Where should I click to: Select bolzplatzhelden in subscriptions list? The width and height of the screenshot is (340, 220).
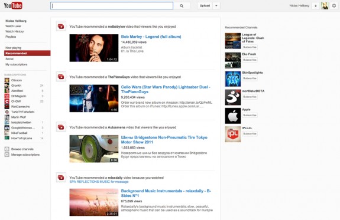21,123
